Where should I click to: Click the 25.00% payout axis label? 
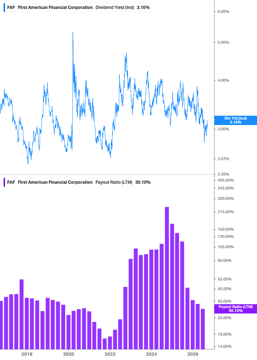pos(224,318)
